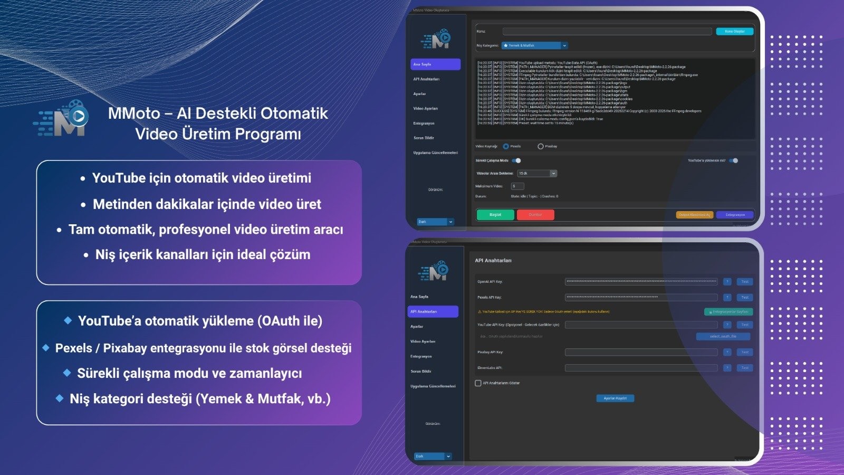Open the Dark theme dropdown in the API Anahtarları window
Image resolution: width=844 pixels, height=475 pixels.
433,456
